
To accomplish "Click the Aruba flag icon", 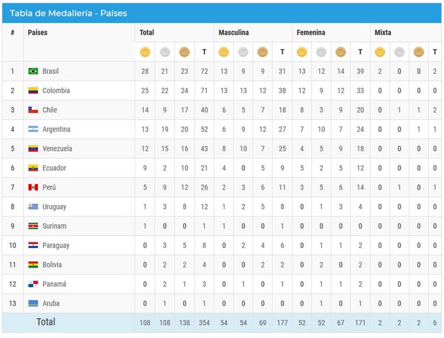I will 33,303.
